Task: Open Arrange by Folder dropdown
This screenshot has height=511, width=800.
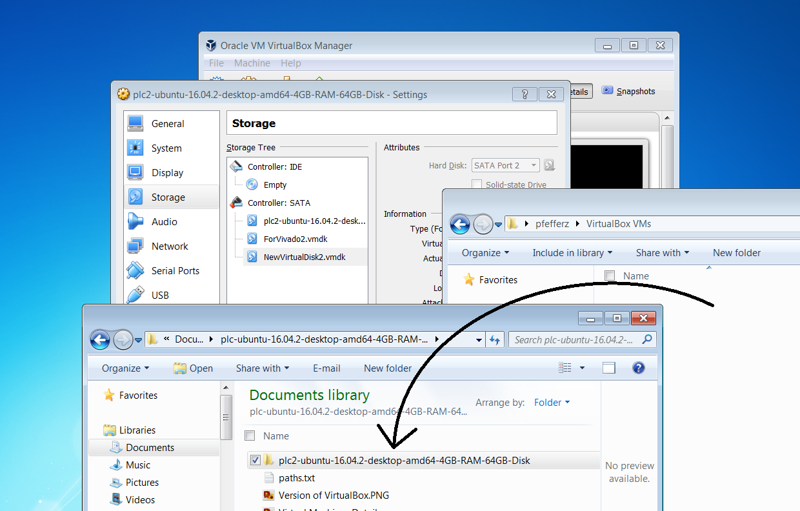Action: click(x=552, y=403)
